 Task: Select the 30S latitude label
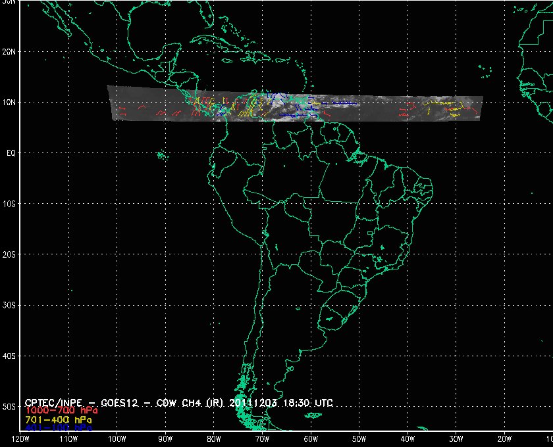pos(9,306)
